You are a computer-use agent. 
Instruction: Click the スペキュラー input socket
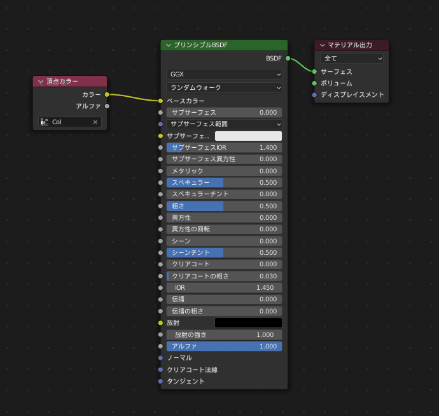coord(160,182)
